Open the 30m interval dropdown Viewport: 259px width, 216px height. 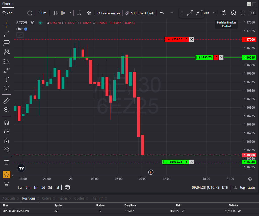tap(43, 13)
